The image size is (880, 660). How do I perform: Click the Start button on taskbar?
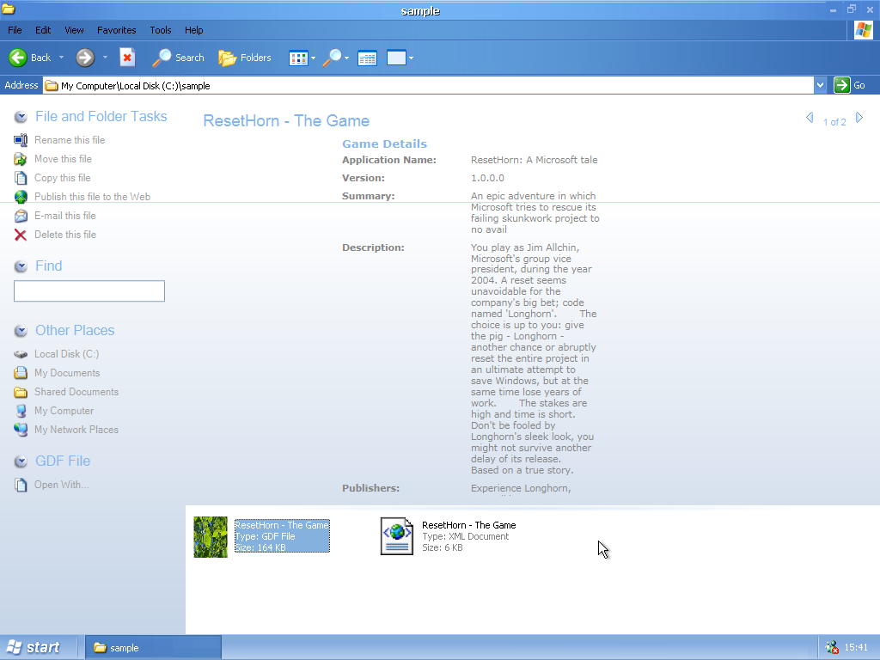(x=34, y=648)
